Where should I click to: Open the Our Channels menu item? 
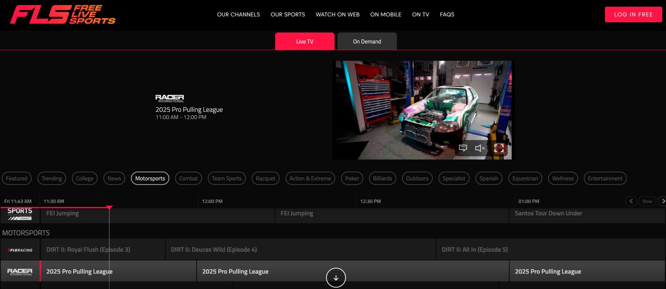(x=238, y=15)
